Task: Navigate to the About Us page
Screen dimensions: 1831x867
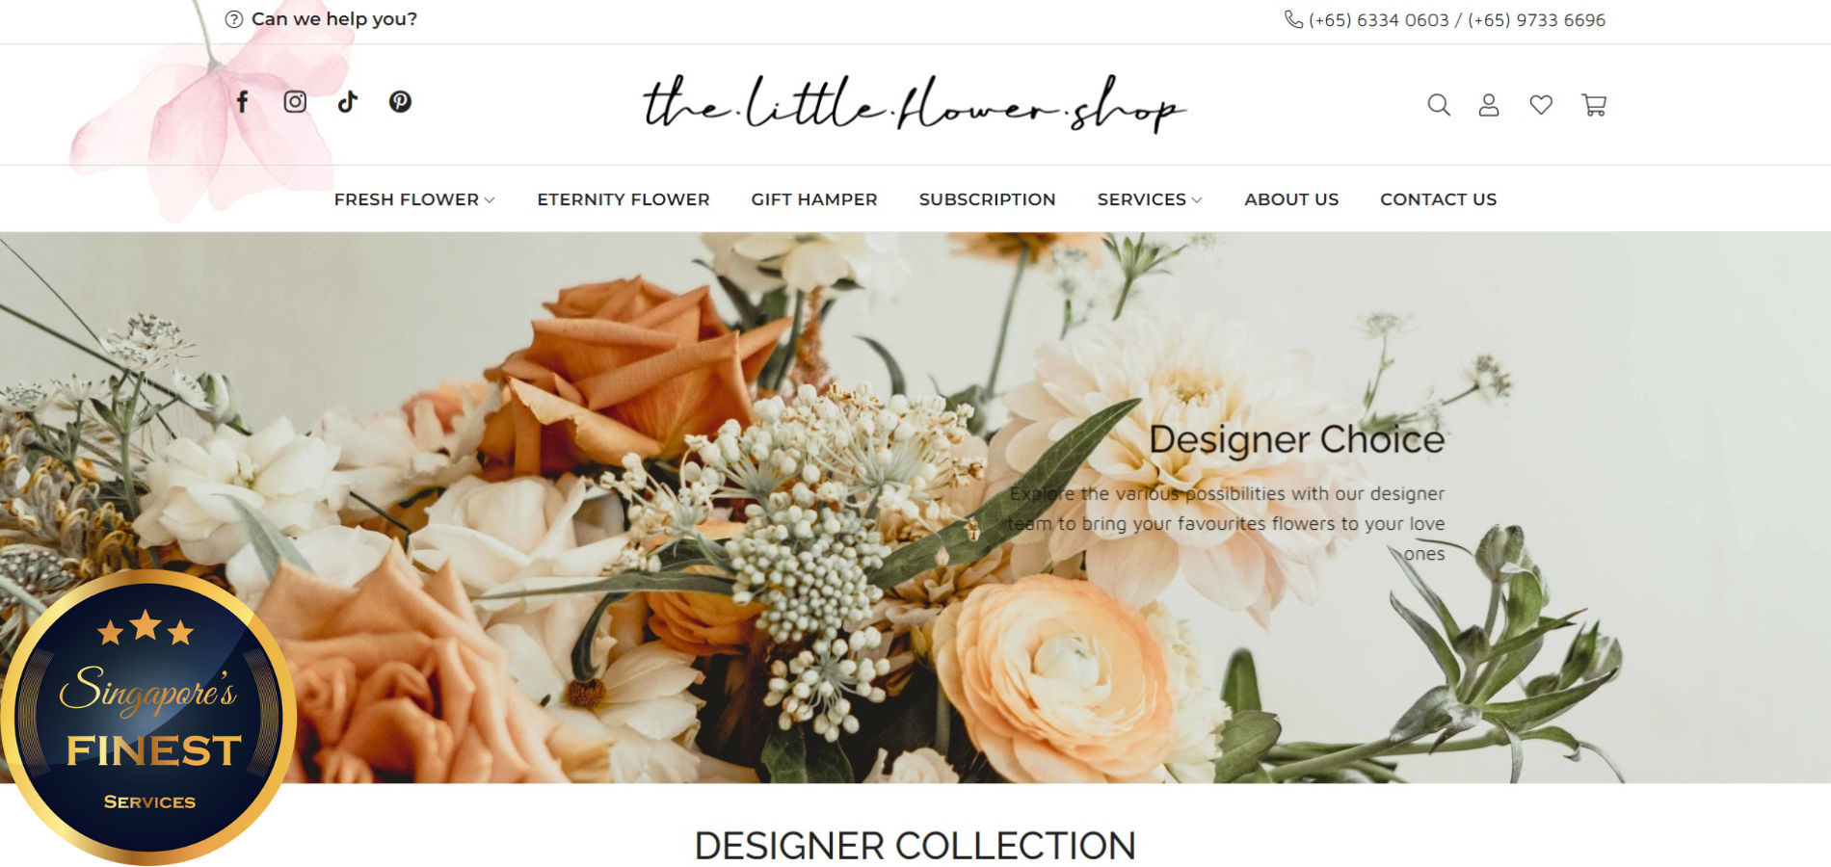Action: click(1291, 199)
